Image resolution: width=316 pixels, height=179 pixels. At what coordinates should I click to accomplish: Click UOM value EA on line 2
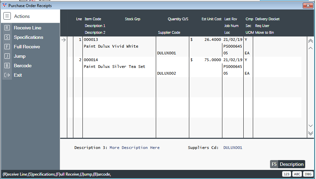tap(247, 73)
